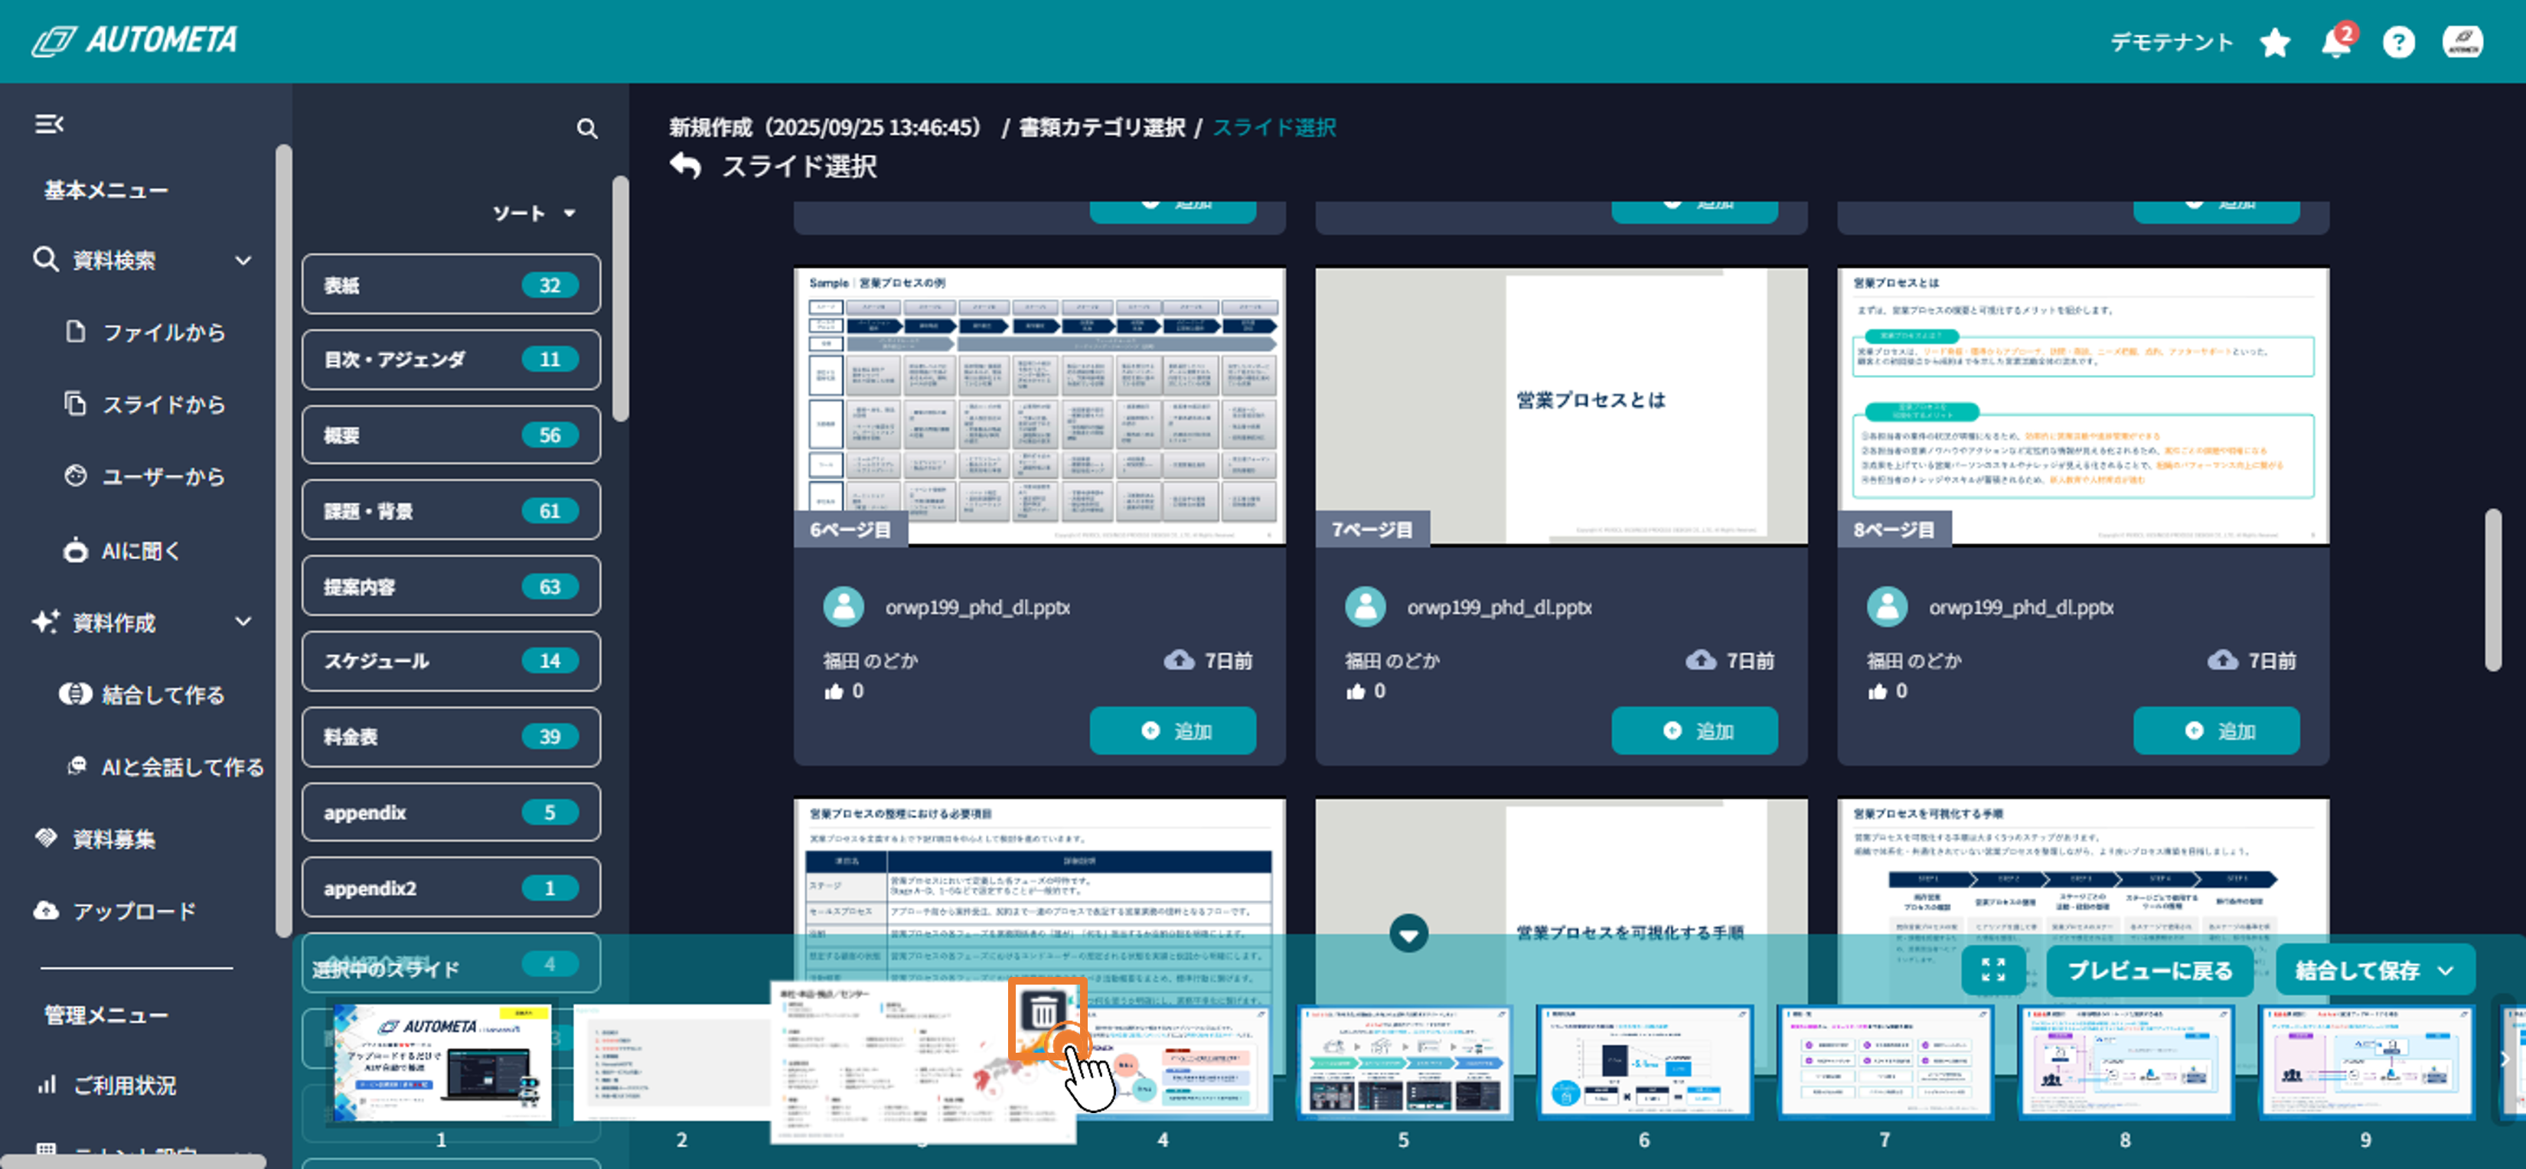Click the search magnifier in category panel
This screenshot has height=1169, width=2526.
coord(586,129)
